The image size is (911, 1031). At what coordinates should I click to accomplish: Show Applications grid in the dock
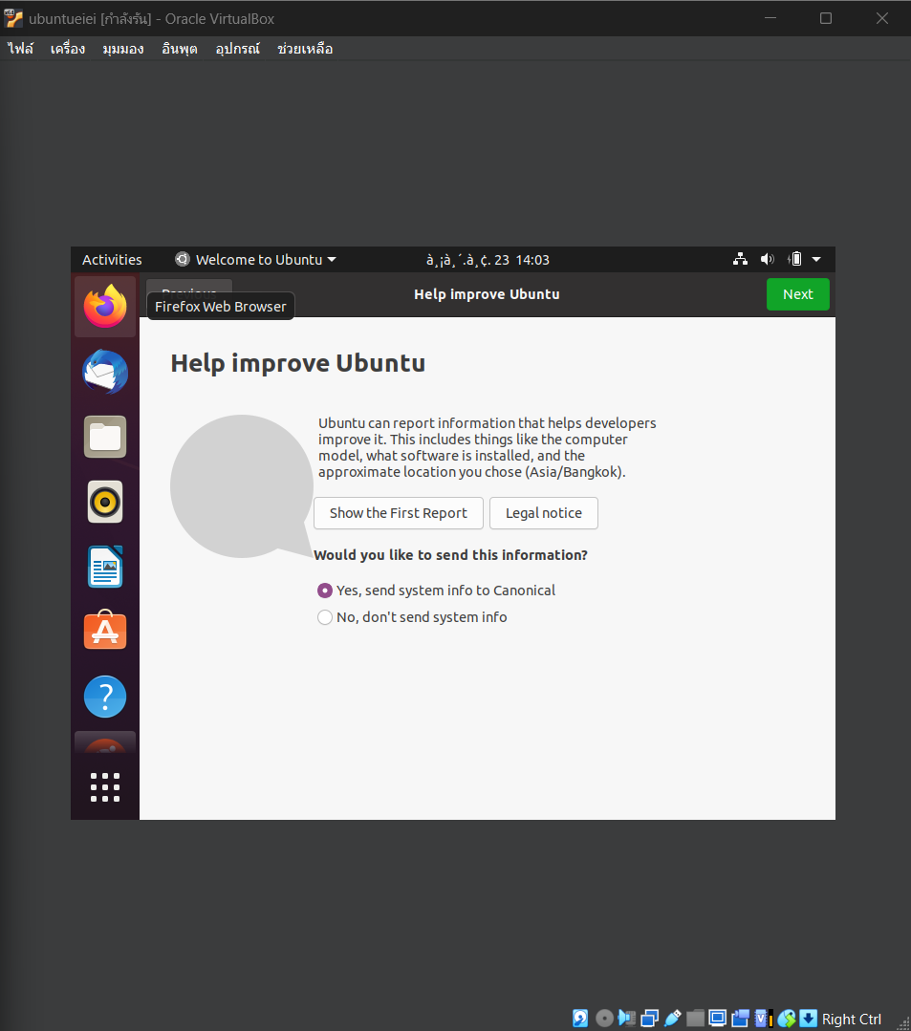105,787
